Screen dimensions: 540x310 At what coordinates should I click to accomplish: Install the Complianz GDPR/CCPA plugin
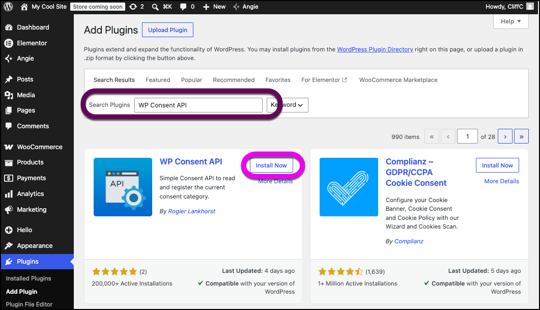tap(497, 165)
